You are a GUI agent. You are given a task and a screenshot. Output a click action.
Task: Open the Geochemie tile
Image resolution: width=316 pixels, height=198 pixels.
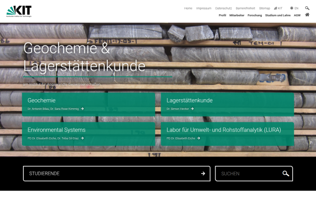point(88,104)
